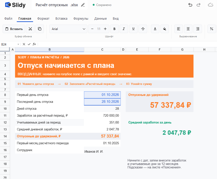Select the Главная tab

coord(25,19)
